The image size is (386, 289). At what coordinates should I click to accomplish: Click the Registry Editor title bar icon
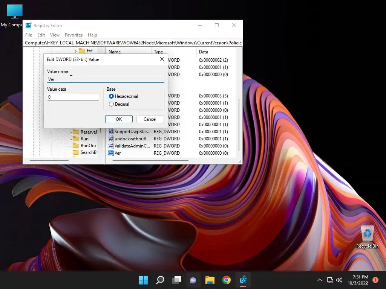pos(28,26)
